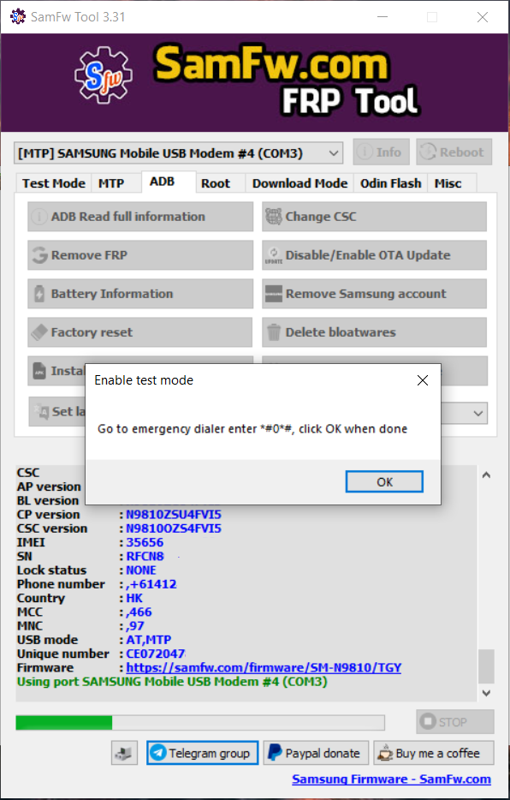Switch to the MTP tab
510x800 pixels.
111,183
